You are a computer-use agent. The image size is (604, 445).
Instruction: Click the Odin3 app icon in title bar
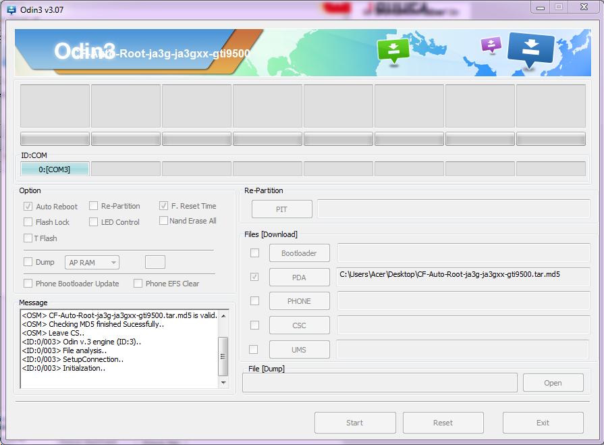pos(11,10)
